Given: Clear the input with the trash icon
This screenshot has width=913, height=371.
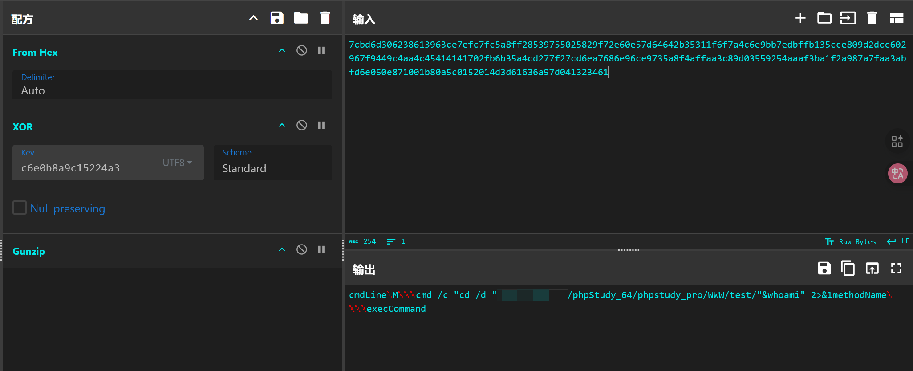Looking at the screenshot, I should pos(872,18).
